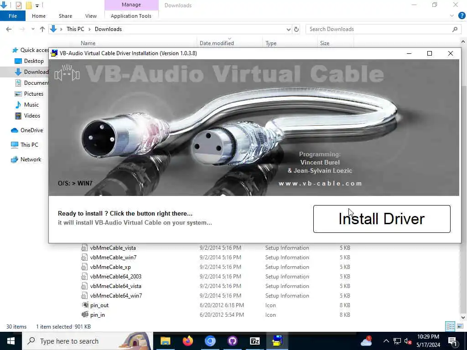Select the vbMmeCable_win7 file
467x350 pixels.
coord(113,257)
